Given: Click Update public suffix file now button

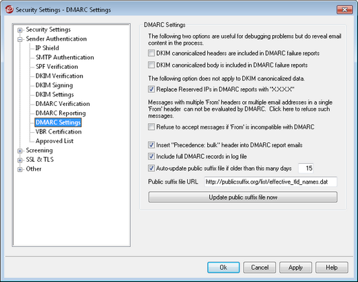Looking at the screenshot, I should pyautogui.click(x=243, y=197).
